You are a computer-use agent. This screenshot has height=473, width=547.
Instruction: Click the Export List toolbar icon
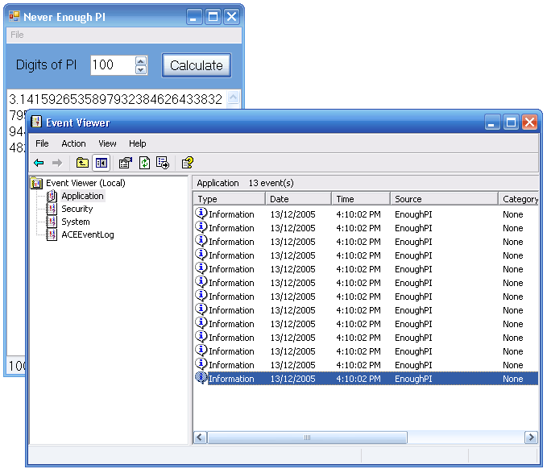163,163
